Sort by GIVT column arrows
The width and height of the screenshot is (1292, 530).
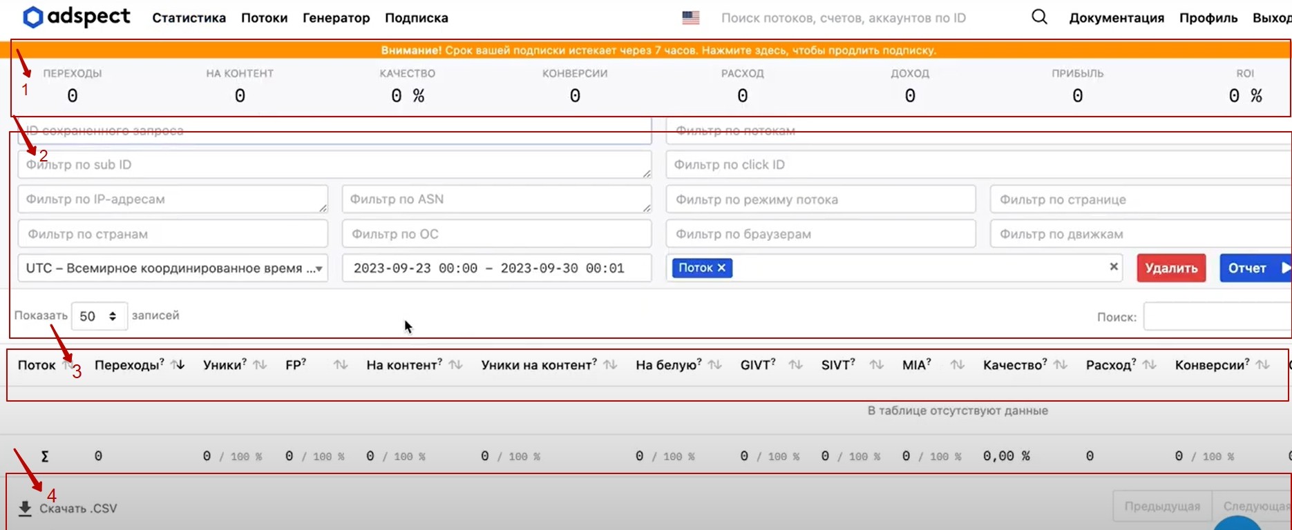pos(796,365)
